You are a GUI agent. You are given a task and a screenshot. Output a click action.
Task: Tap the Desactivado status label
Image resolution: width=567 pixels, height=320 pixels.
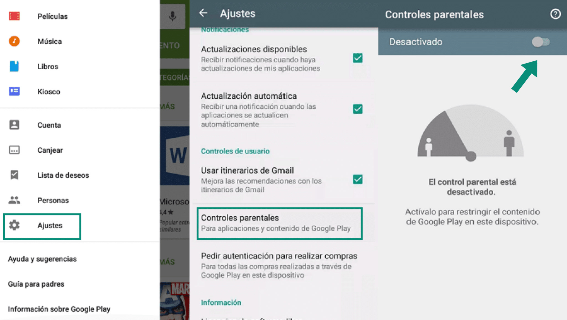click(x=416, y=42)
